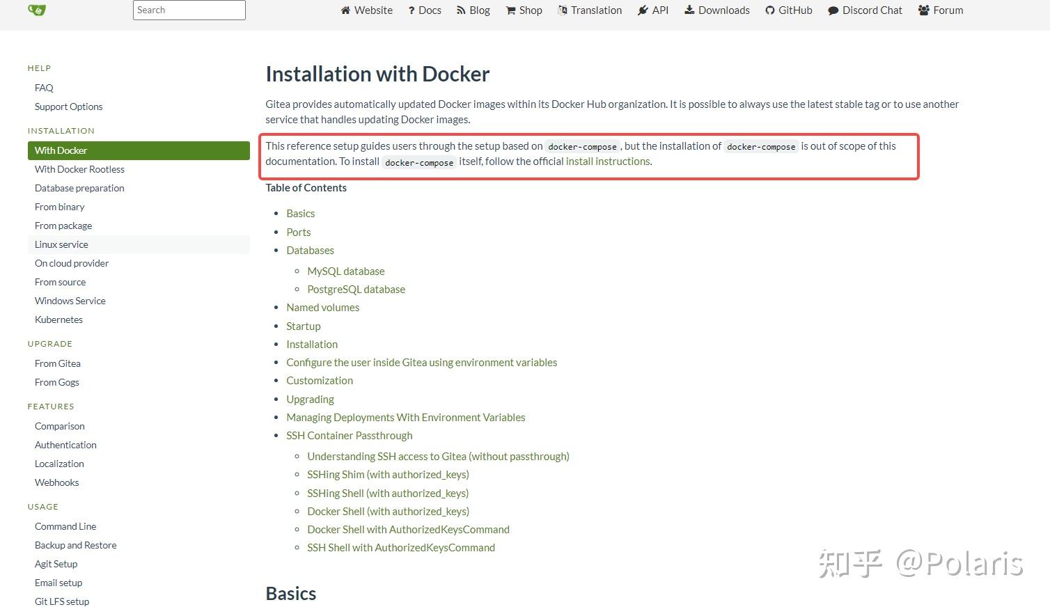Open the 'Database preparation' page
The height and width of the screenshot is (607, 1050).
(79, 188)
